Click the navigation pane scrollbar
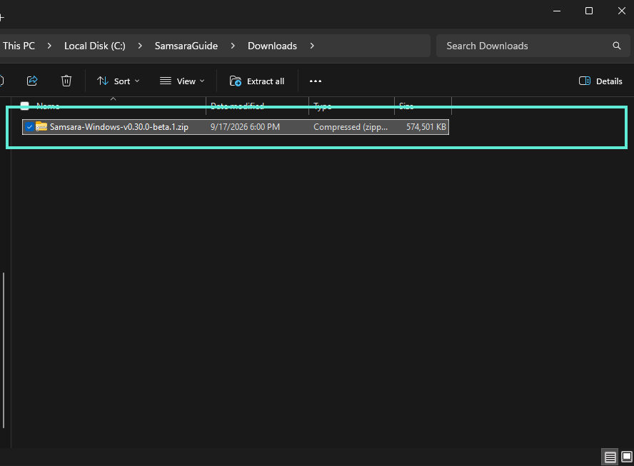Viewport: 634px width, 466px height. 4,350
